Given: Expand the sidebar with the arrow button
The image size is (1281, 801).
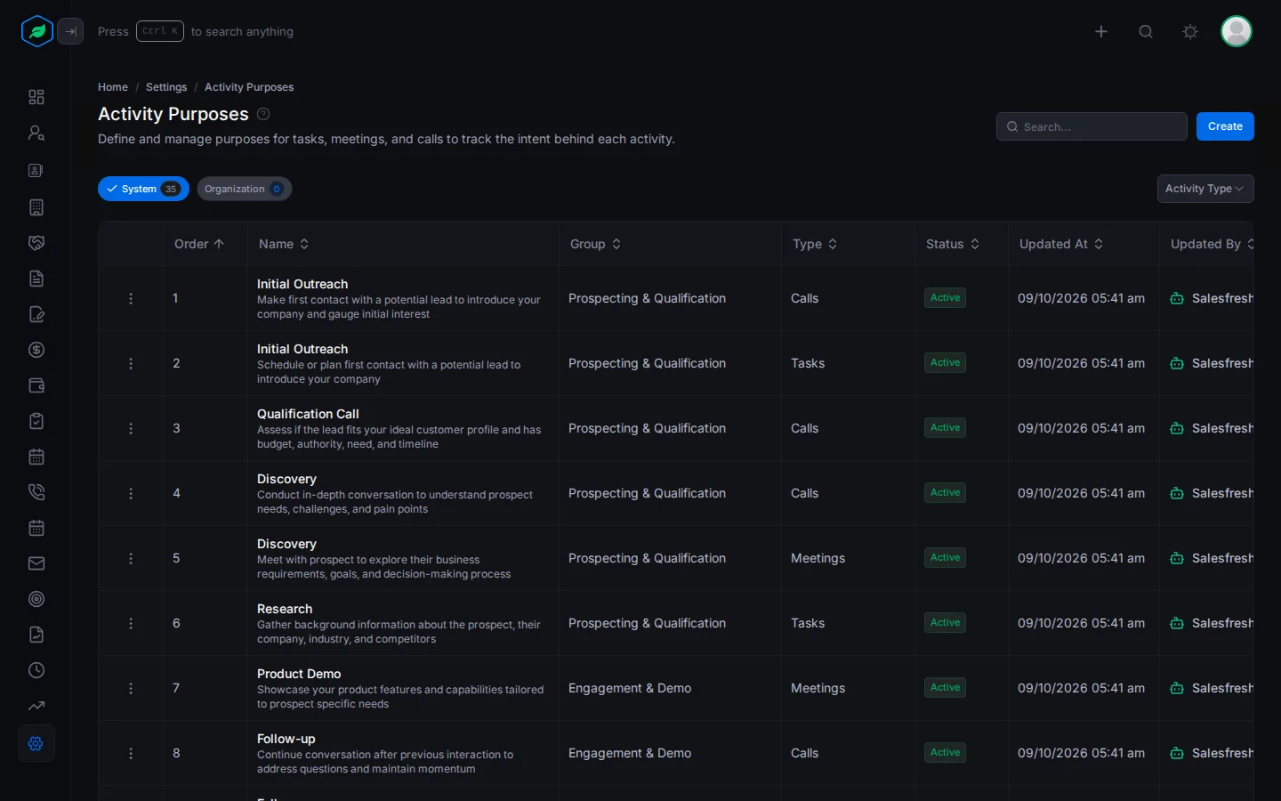Looking at the screenshot, I should pyautogui.click(x=70, y=31).
